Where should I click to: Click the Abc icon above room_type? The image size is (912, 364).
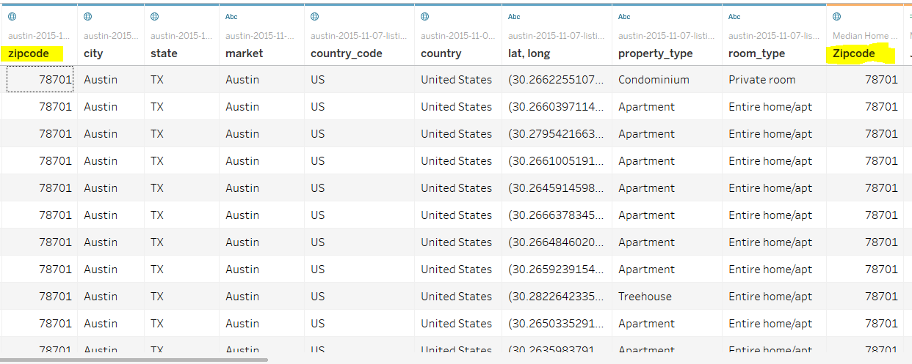(x=734, y=16)
